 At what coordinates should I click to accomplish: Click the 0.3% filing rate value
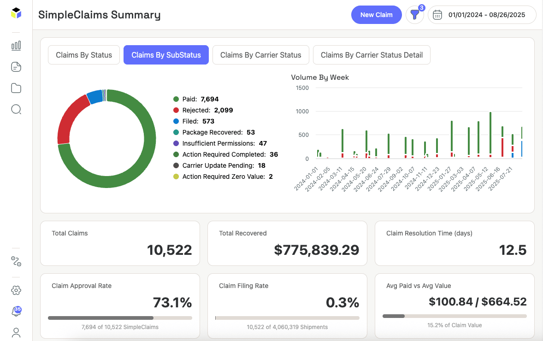pyautogui.click(x=342, y=303)
